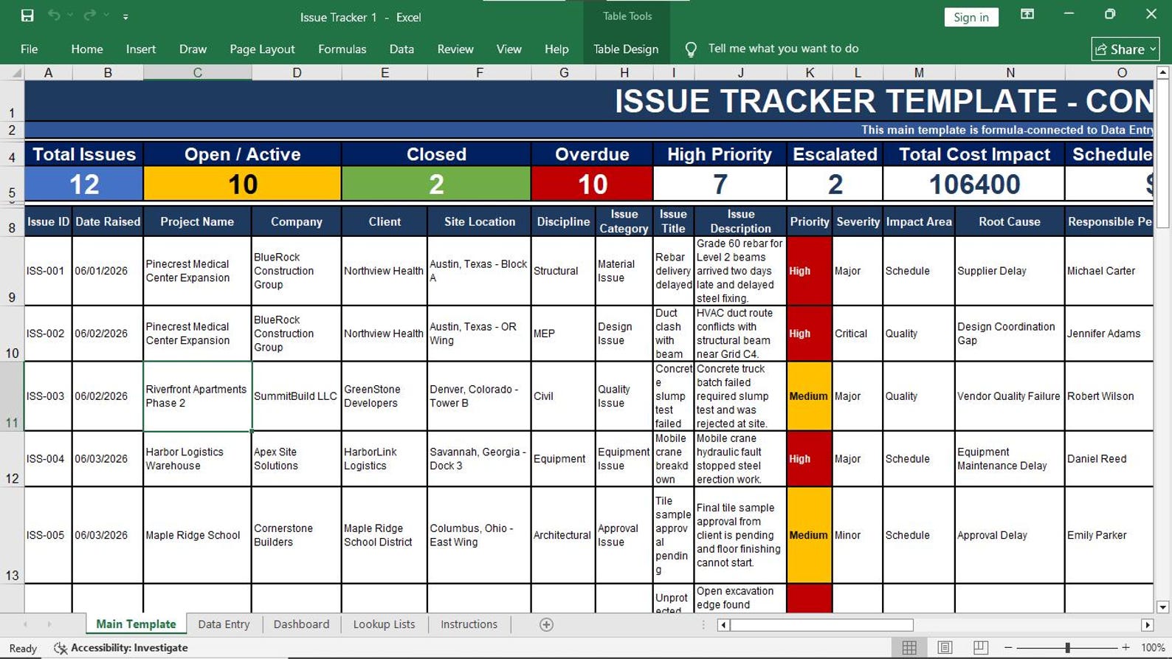
Task: Open the Data ribbon tab
Action: 401,49
